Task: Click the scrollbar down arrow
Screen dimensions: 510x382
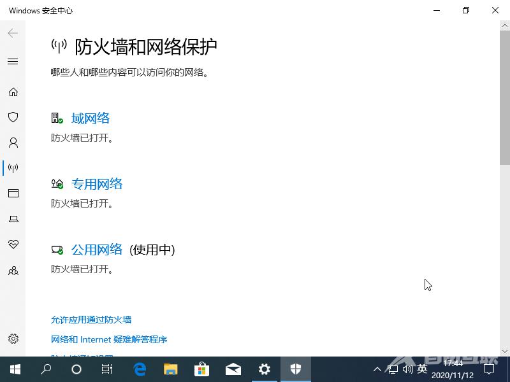Action: point(505,351)
